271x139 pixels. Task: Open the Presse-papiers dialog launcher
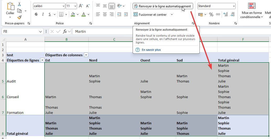tap(29, 23)
